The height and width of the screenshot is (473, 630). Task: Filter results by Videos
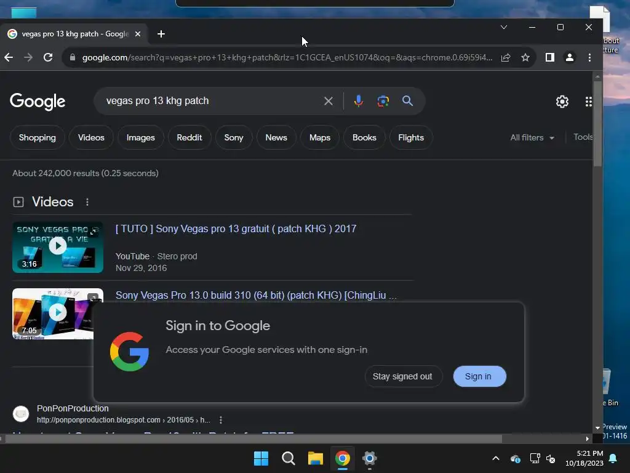[x=91, y=137]
